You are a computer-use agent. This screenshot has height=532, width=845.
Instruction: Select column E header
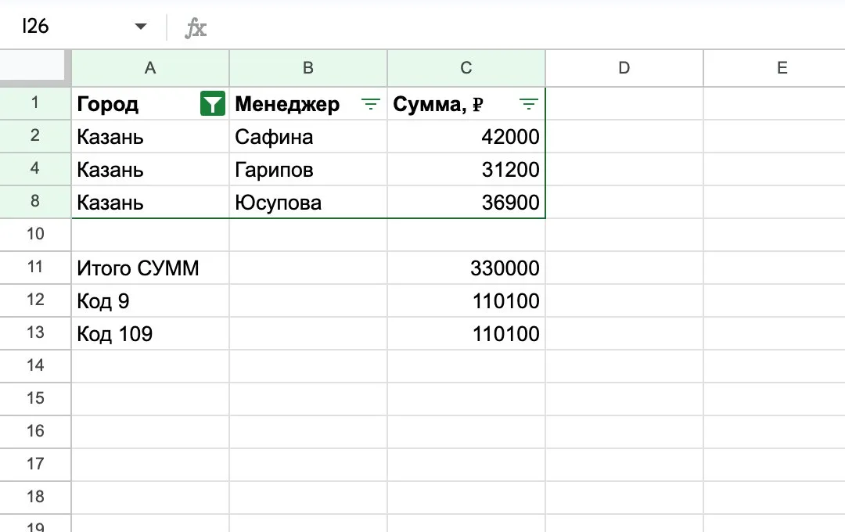775,68
